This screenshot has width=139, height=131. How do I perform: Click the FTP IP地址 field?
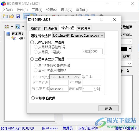[65, 77]
